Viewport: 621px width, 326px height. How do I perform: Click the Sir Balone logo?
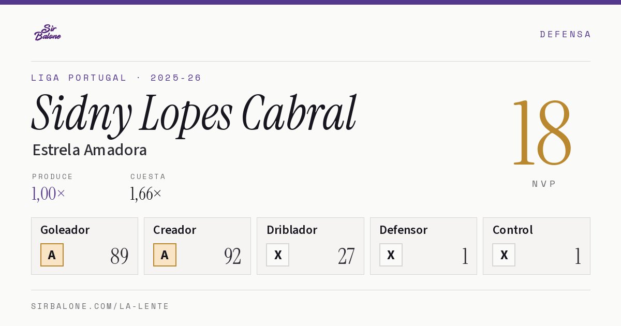coord(48,33)
